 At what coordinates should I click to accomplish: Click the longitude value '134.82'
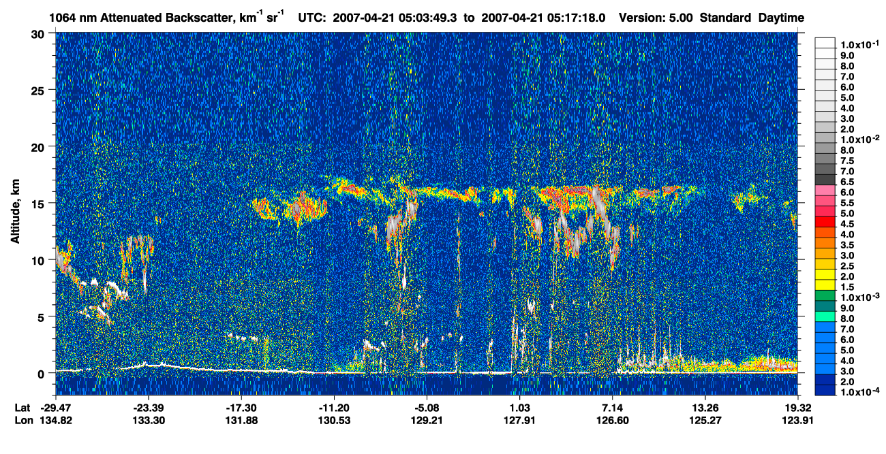point(56,420)
